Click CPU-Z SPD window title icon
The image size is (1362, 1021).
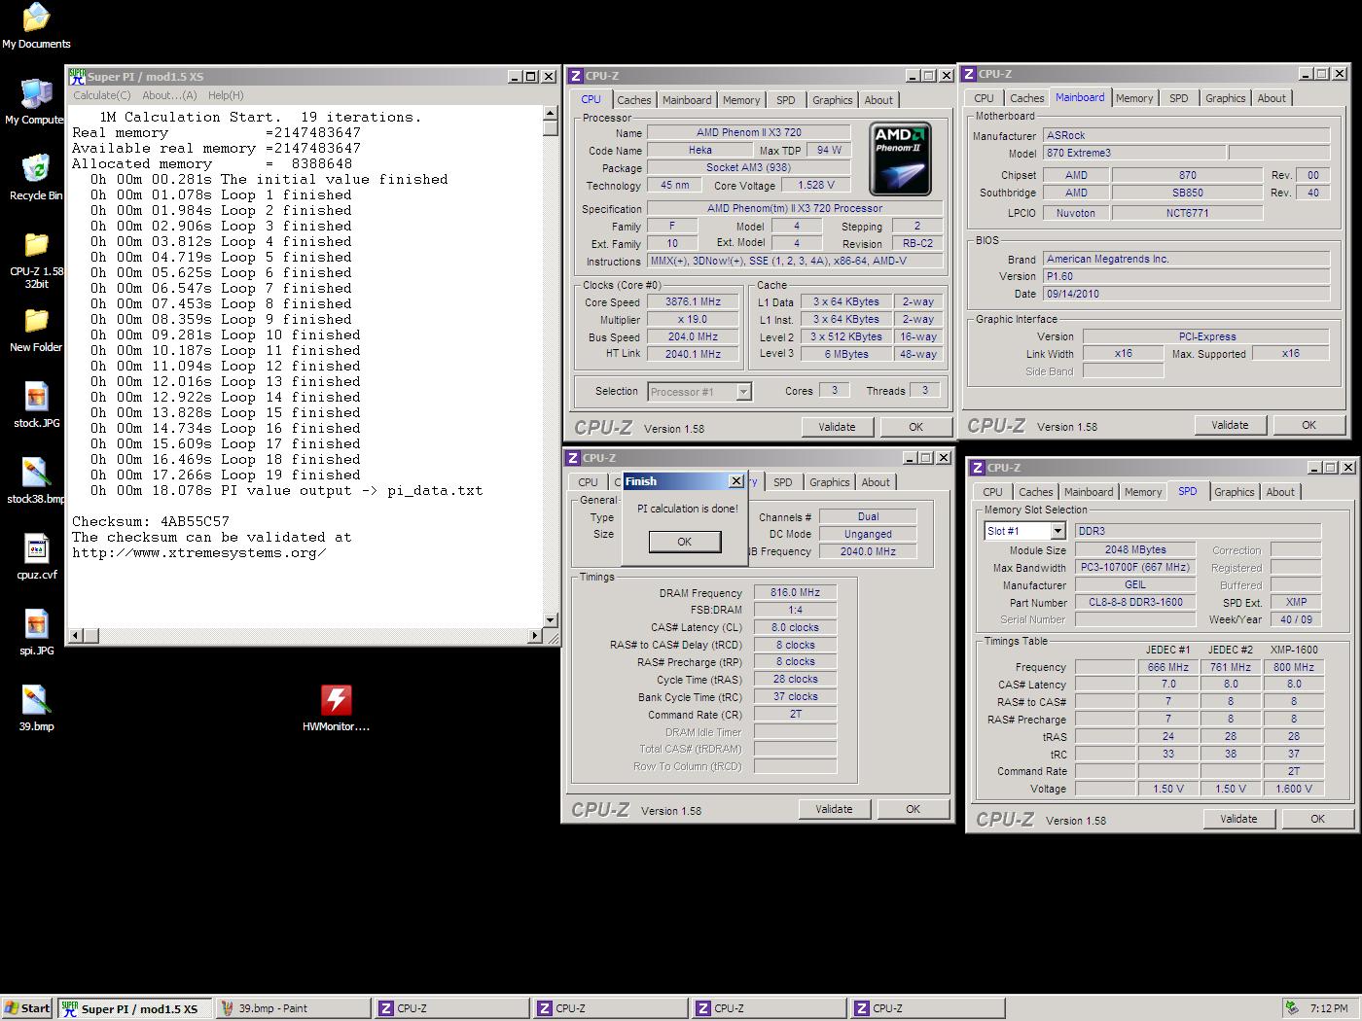978,468
